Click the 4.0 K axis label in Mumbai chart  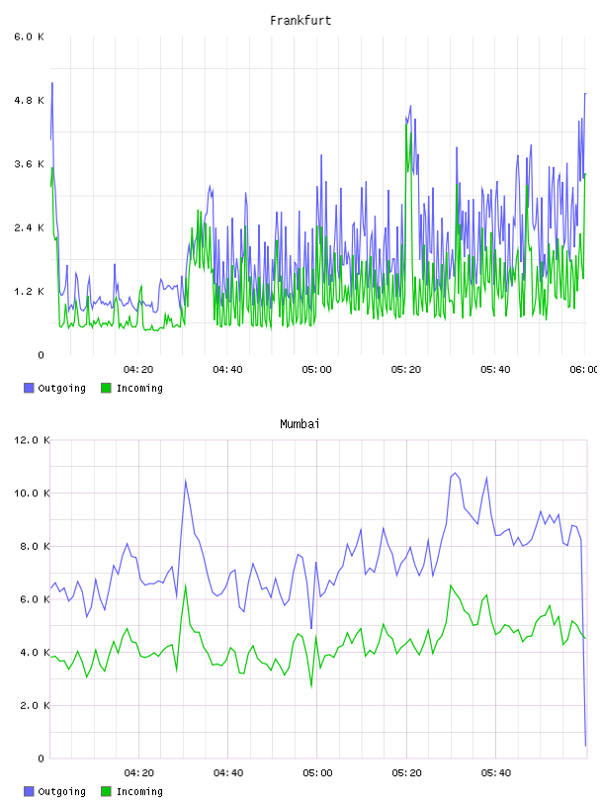coord(35,652)
